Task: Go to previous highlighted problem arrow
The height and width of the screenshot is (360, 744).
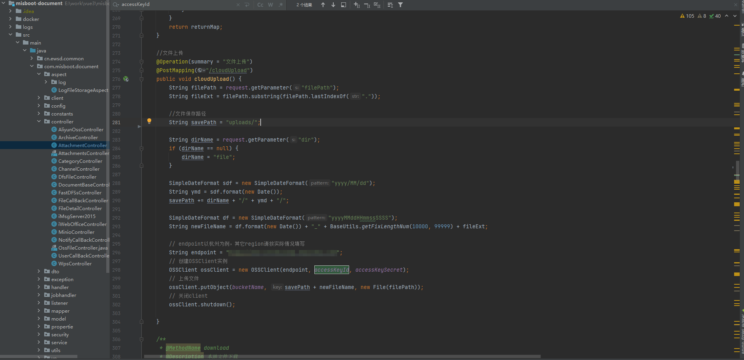Action: tap(727, 16)
